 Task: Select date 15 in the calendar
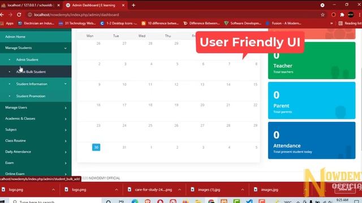tap(255, 85)
